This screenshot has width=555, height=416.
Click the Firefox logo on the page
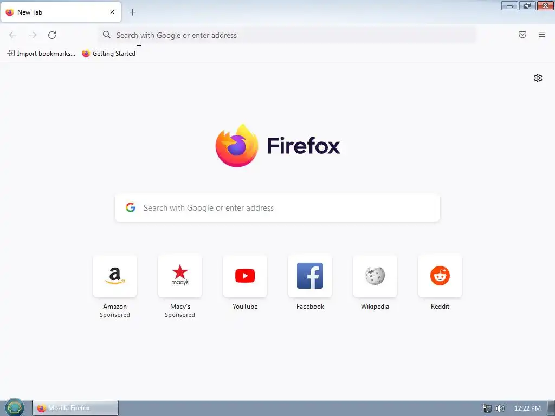[277, 145]
